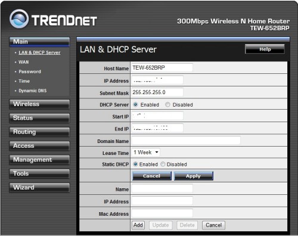Click the dark Cancel button beside Apply
Image resolution: width=298 pixels, height=236 pixels.
coord(152,176)
